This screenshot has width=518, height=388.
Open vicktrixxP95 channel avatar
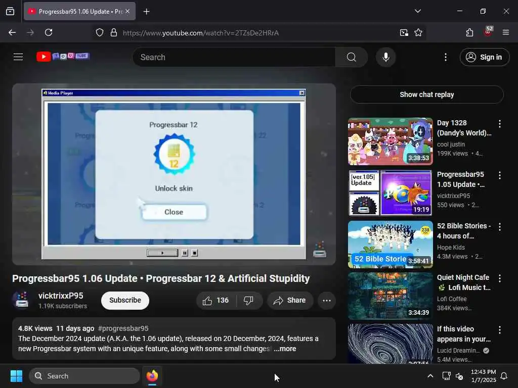tap(22, 300)
